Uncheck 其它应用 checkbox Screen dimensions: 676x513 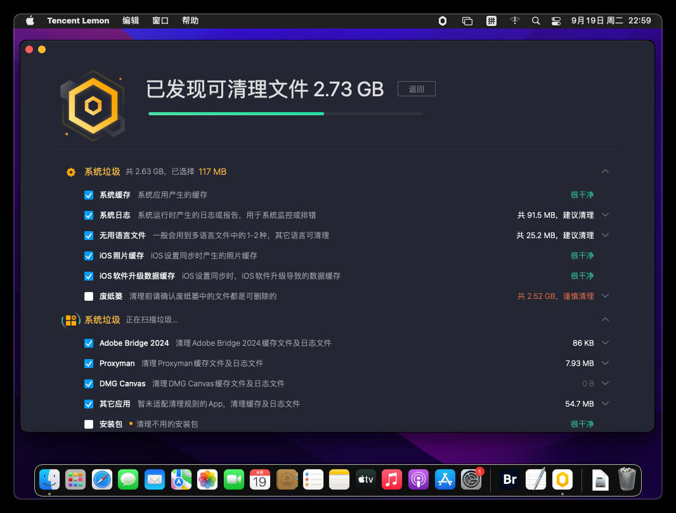(89, 404)
